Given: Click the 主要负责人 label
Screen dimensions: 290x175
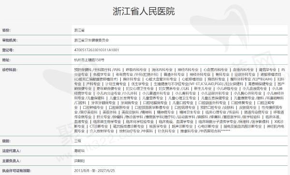Looking at the screenshot, I should click(11, 161).
